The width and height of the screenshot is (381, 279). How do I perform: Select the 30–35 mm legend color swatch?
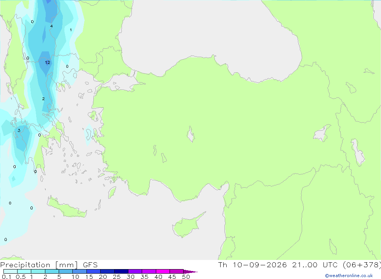click(135, 271)
